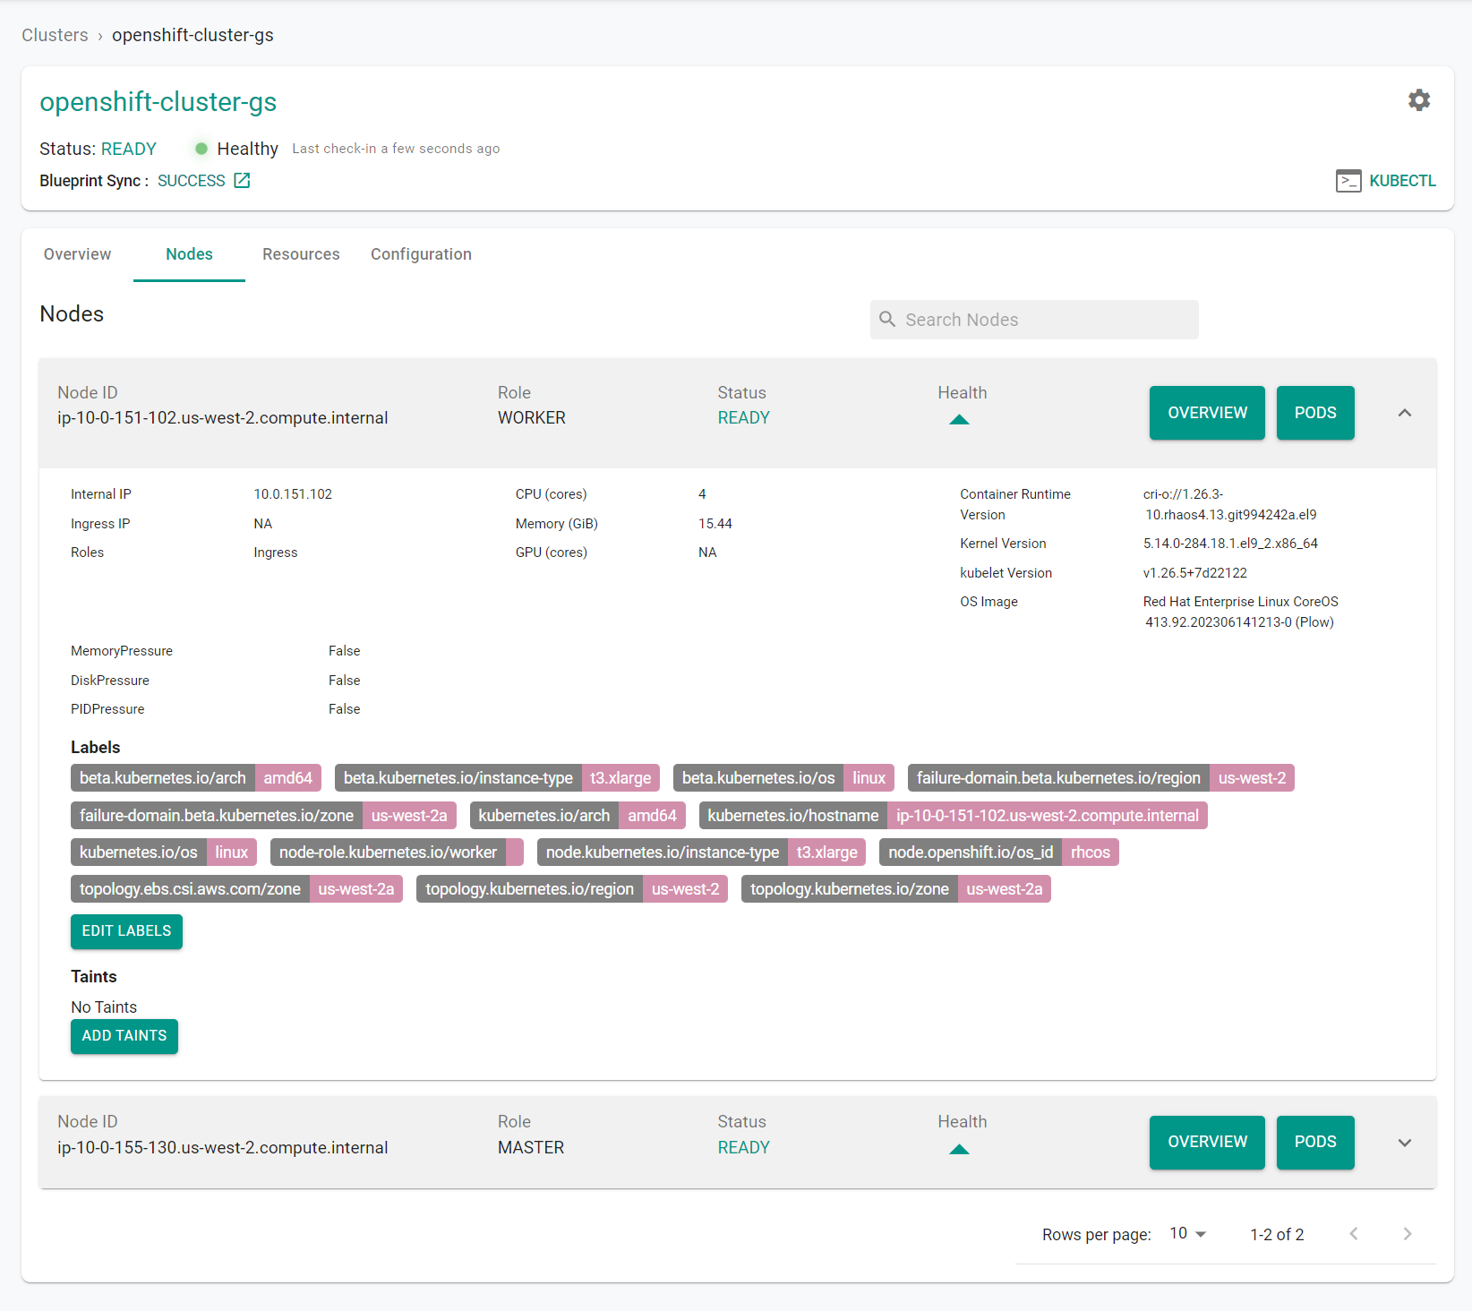Click master node health up-arrow indicator
This screenshot has width=1472, height=1311.
pyautogui.click(x=959, y=1149)
